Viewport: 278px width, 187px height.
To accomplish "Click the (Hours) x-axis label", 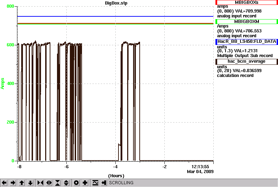I will (x=116, y=176).
